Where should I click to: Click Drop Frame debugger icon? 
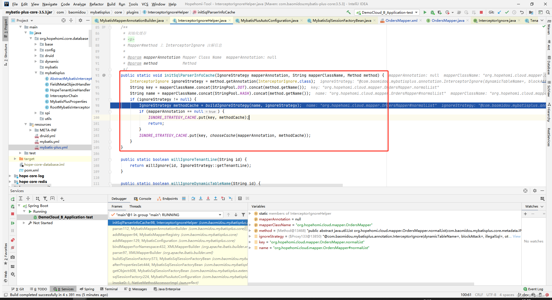click(223, 198)
